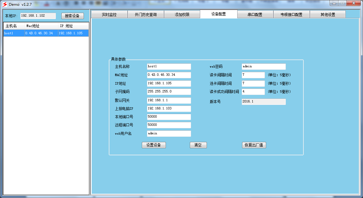Select host1 row in device list
The image size is (363, 198).
[46, 33]
